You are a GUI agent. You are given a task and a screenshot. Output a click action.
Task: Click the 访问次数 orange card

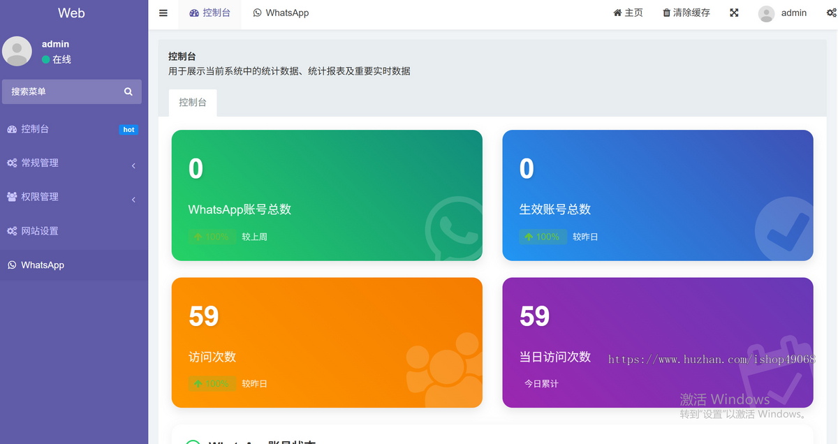pos(327,343)
